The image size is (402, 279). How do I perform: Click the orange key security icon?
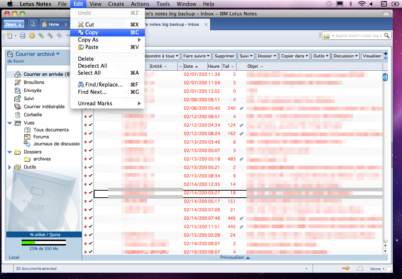(x=346, y=268)
